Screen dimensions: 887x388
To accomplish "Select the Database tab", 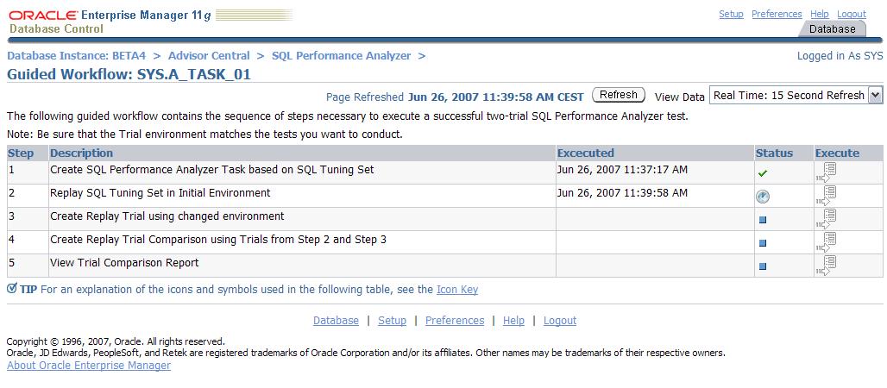I will pyautogui.click(x=832, y=29).
